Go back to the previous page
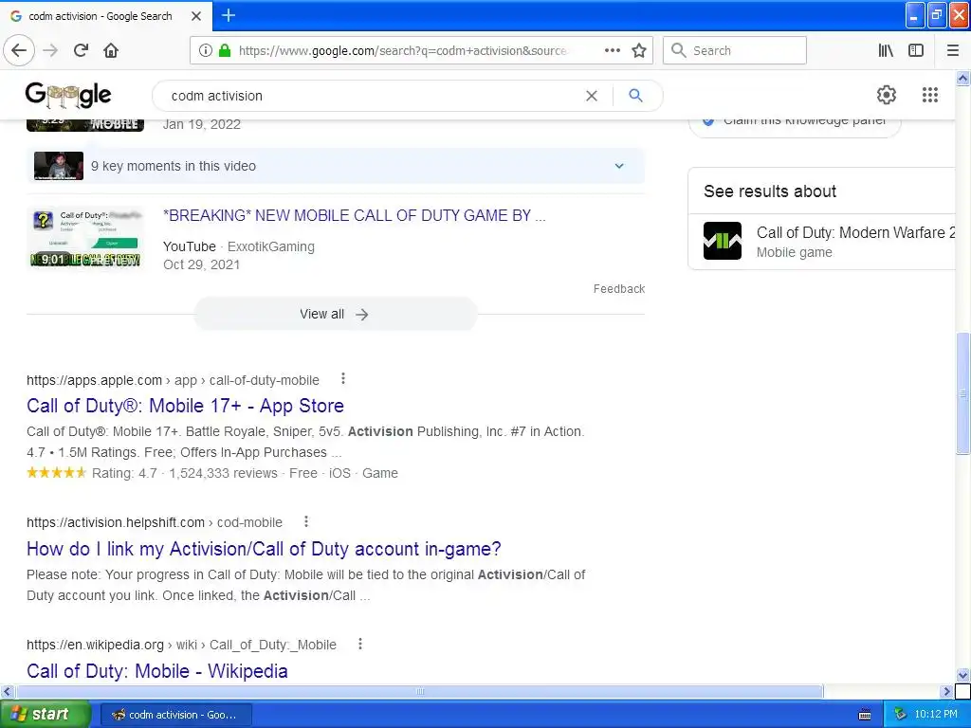Viewport: 971px width, 728px height. [19, 50]
